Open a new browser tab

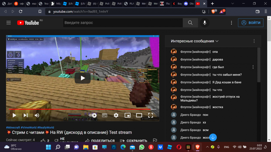(x=212, y=4)
